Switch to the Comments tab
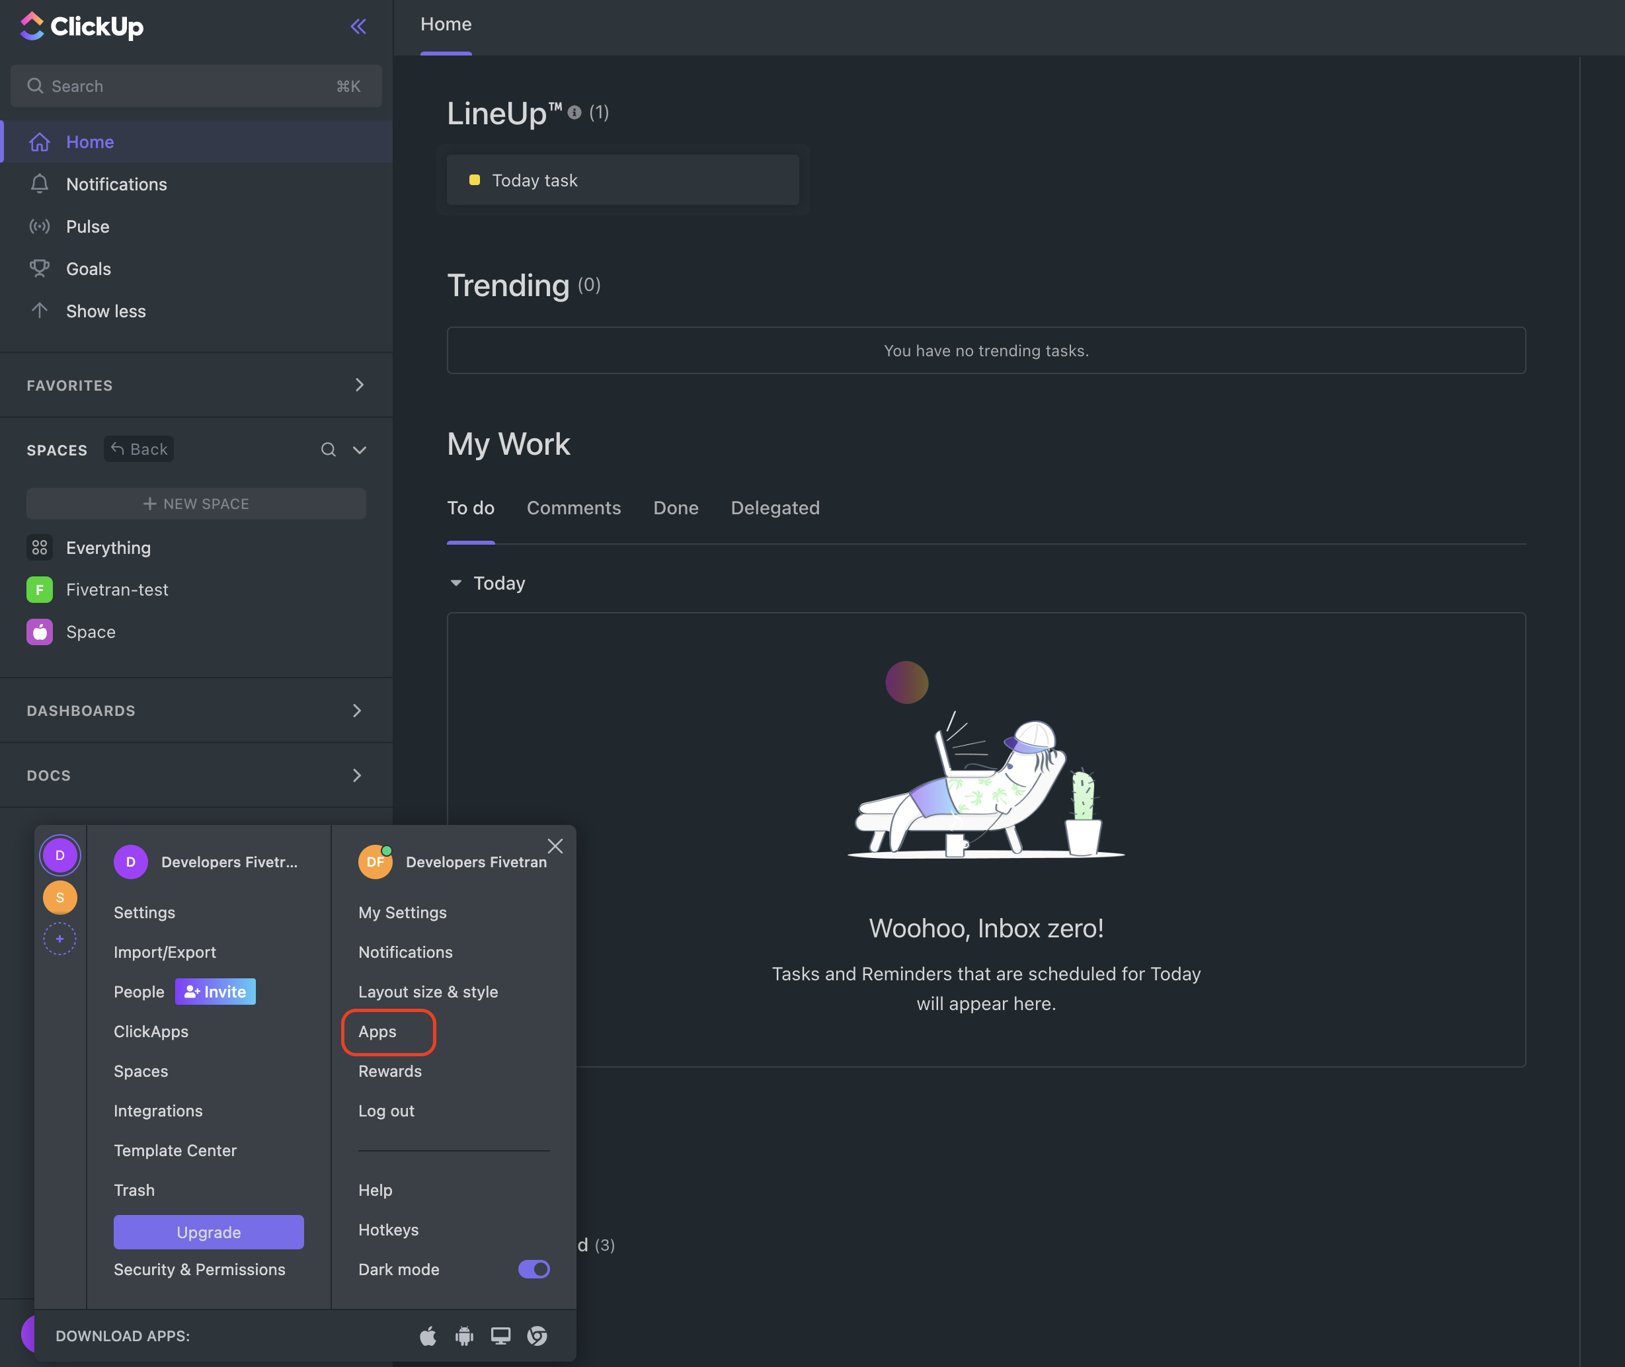 pyautogui.click(x=573, y=506)
